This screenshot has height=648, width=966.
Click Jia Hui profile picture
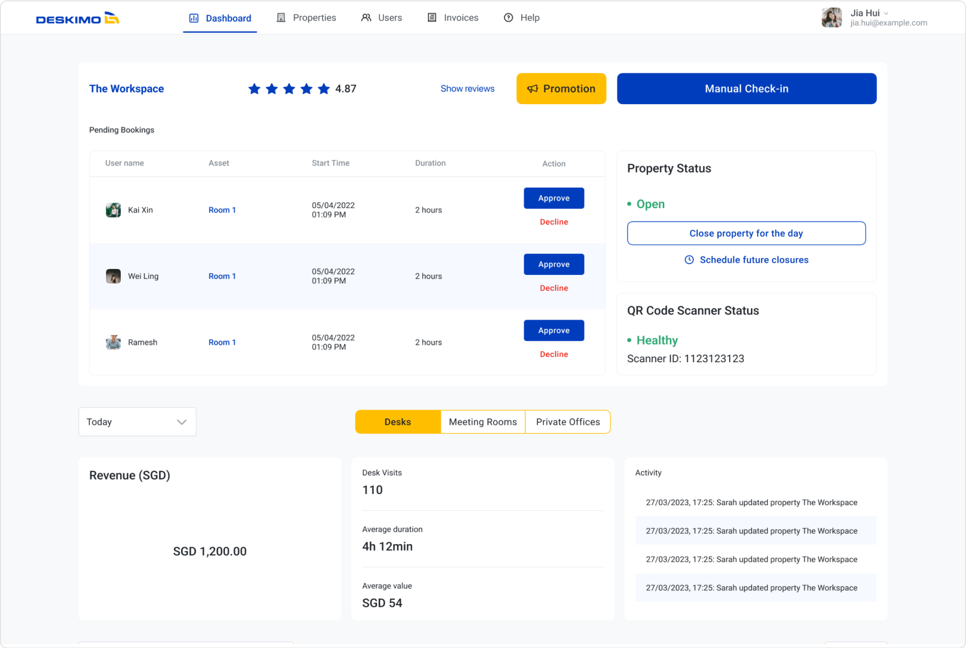click(832, 17)
